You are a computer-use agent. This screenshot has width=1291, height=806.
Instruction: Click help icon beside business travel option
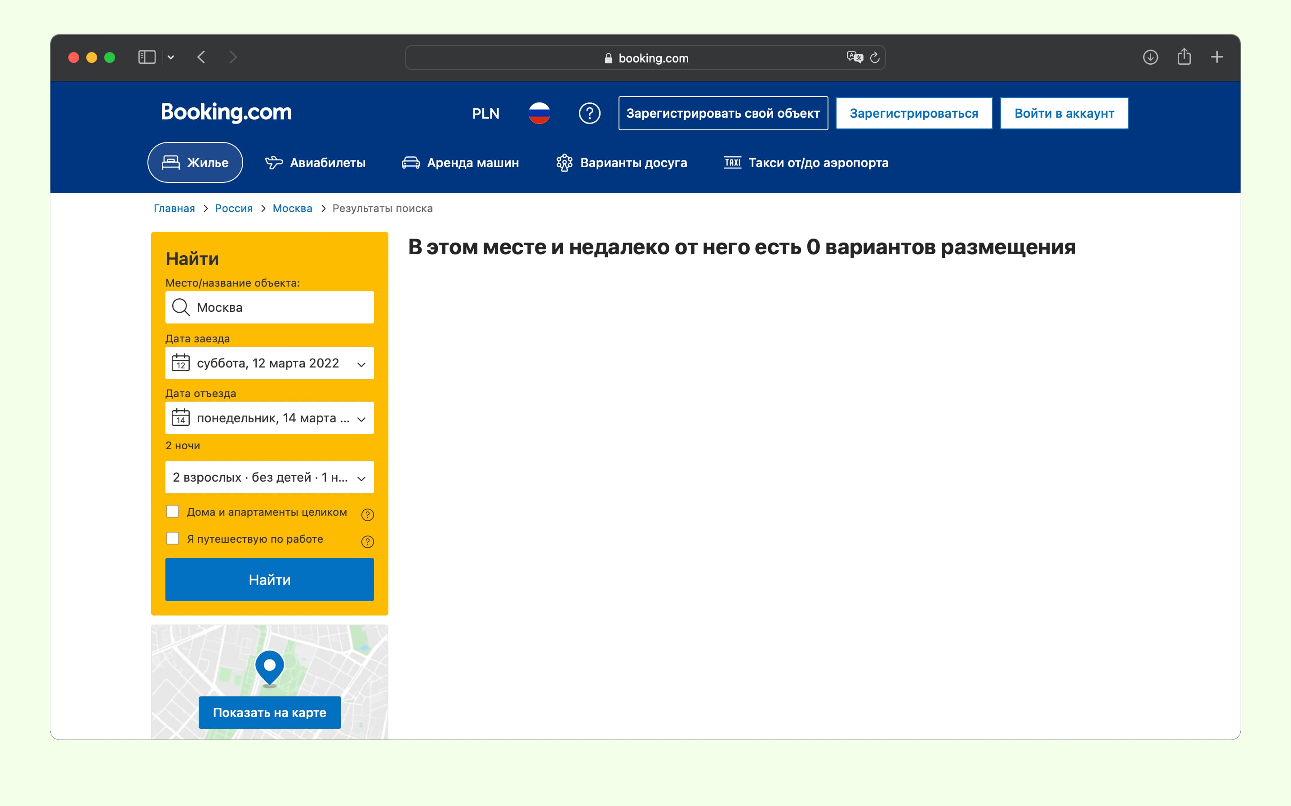tap(367, 541)
